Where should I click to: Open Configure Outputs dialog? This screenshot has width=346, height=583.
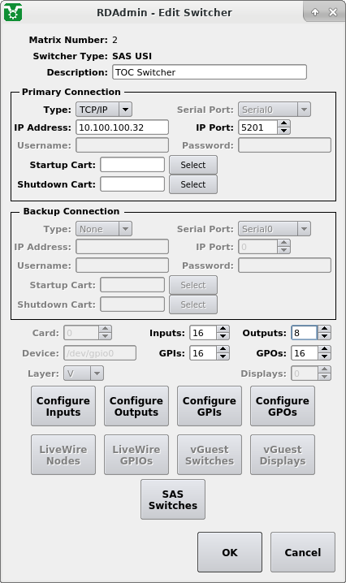point(136,406)
